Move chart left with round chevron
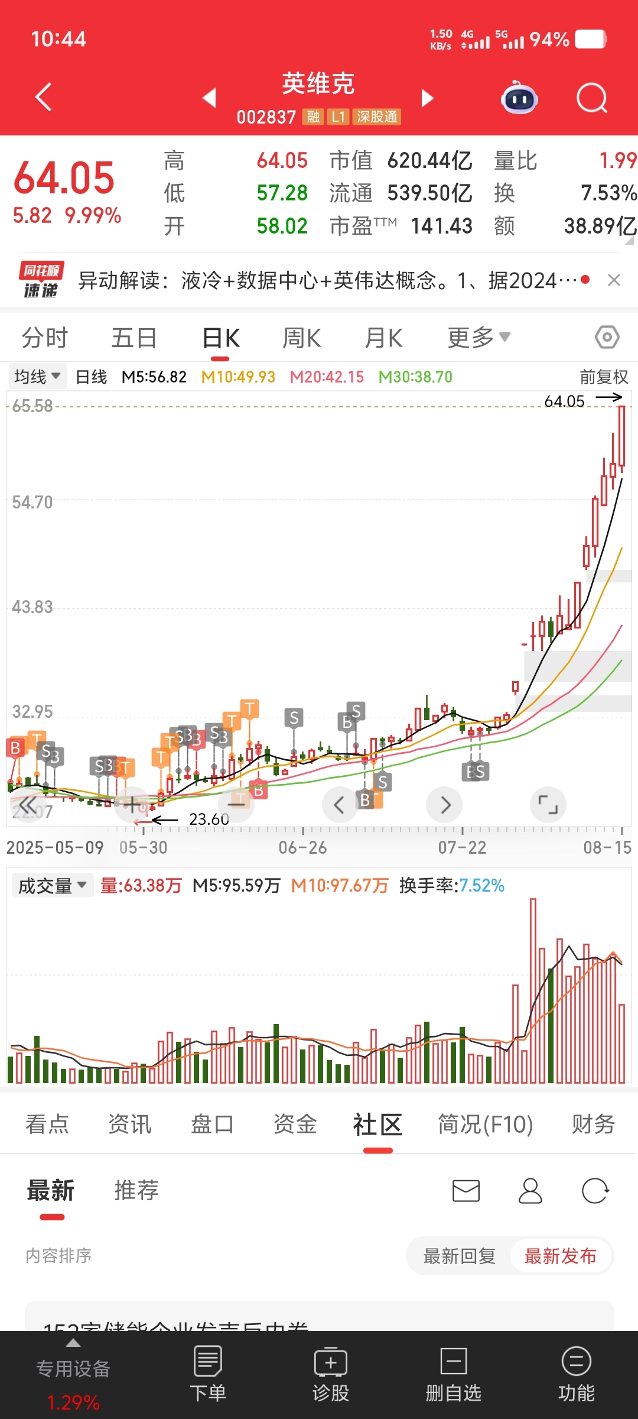Viewport: 638px width, 1419px height. (x=340, y=805)
